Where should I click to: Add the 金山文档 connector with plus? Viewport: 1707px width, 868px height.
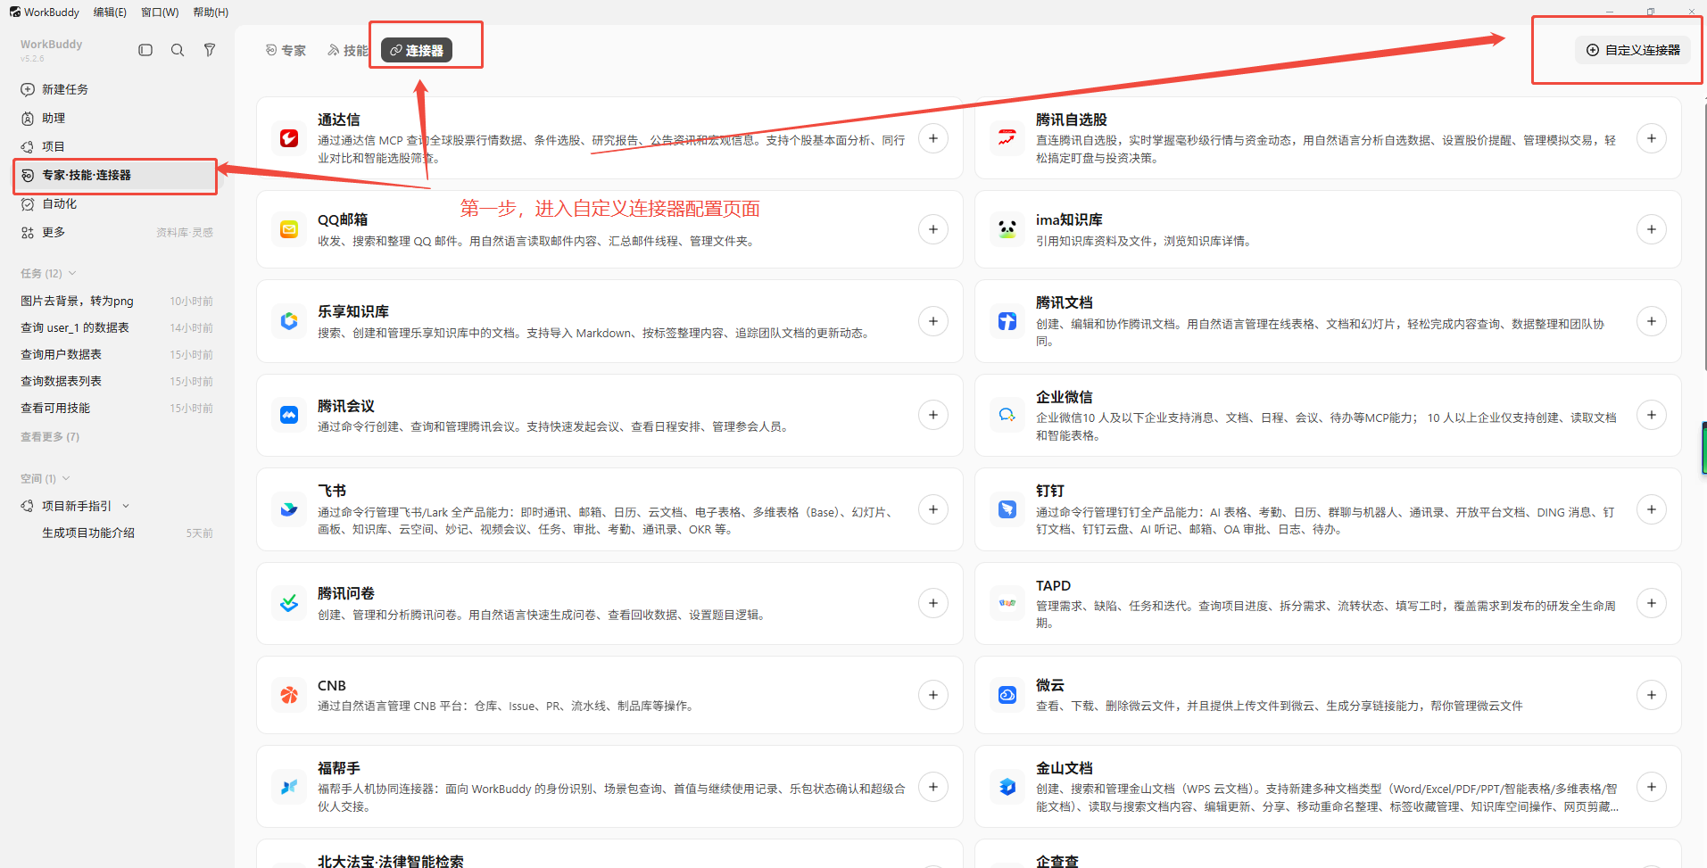1652,787
